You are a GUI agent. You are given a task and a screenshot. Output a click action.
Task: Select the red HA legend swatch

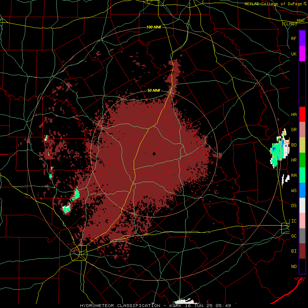click(302, 114)
